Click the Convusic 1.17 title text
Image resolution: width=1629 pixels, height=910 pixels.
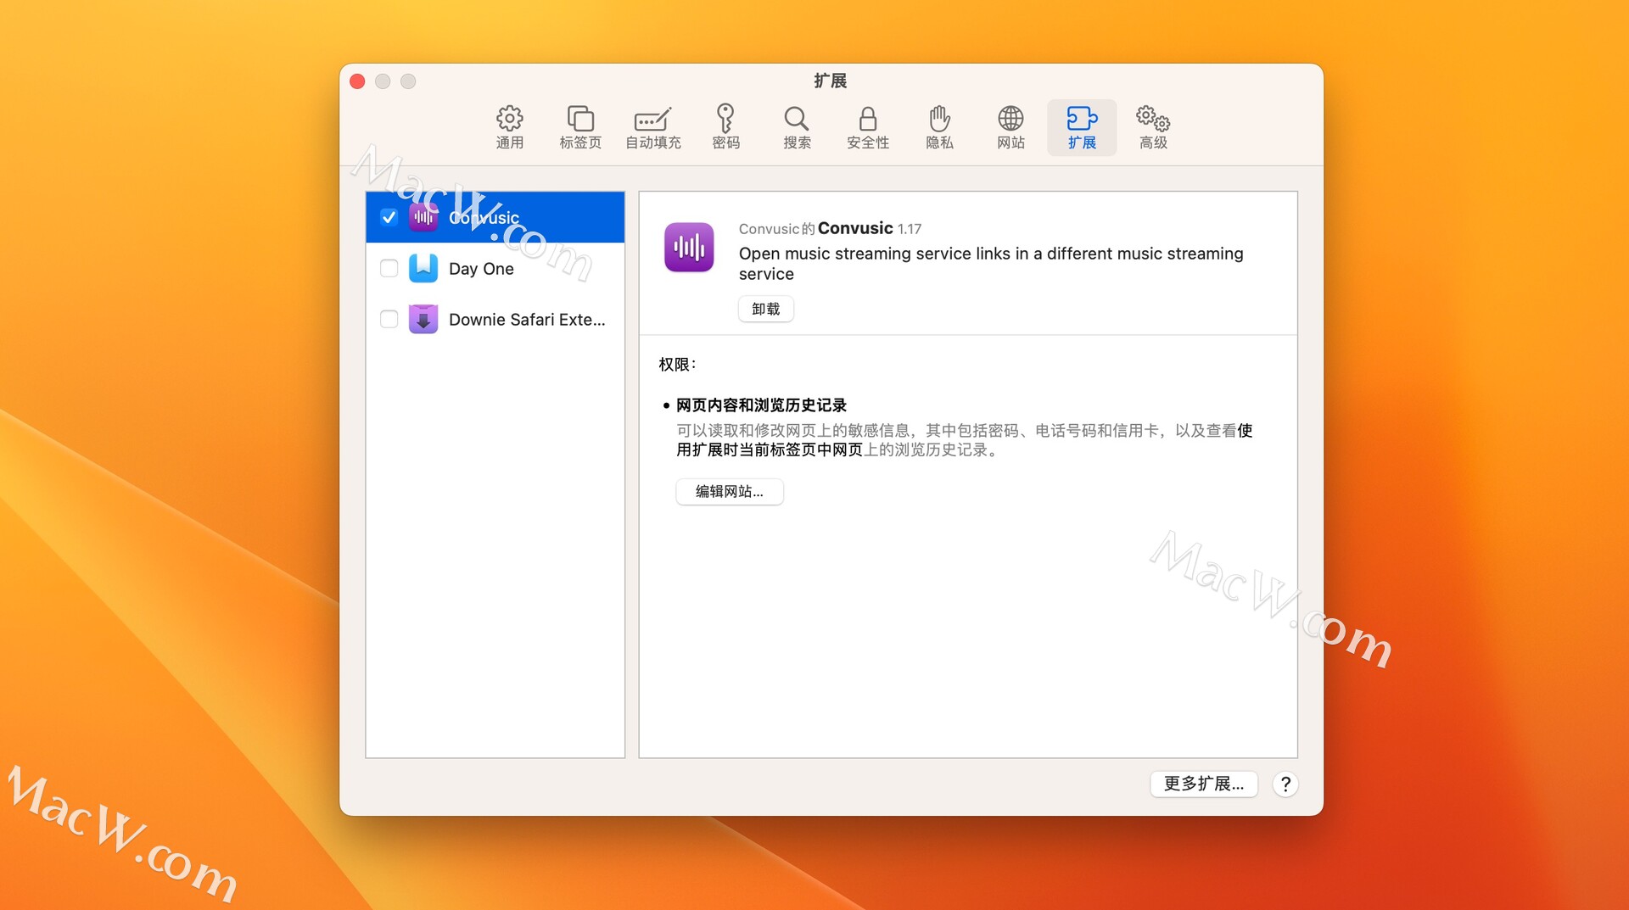click(830, 228)
